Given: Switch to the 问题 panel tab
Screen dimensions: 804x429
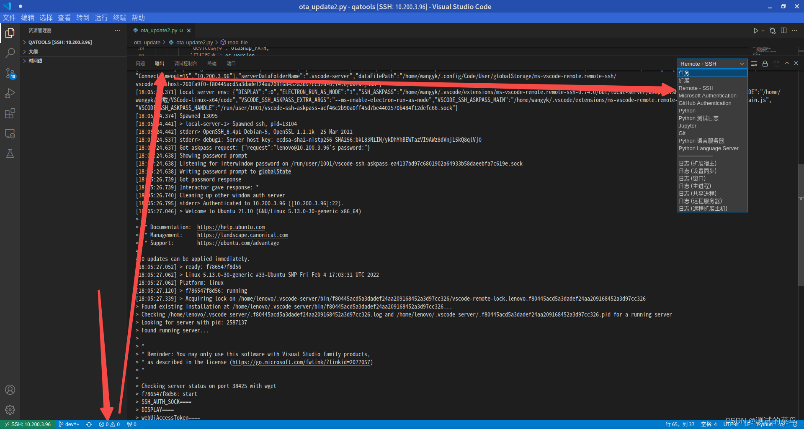Looking at the screenshot, I should [140, 64].
